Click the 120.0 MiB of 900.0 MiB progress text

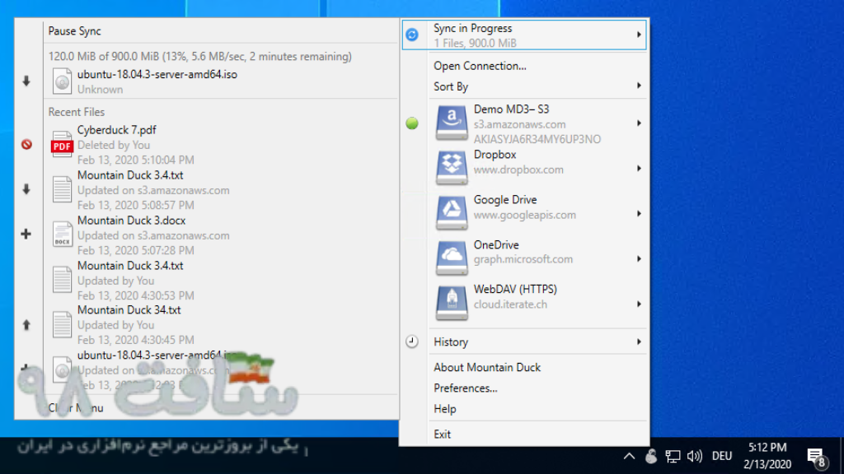click(199, 57)
